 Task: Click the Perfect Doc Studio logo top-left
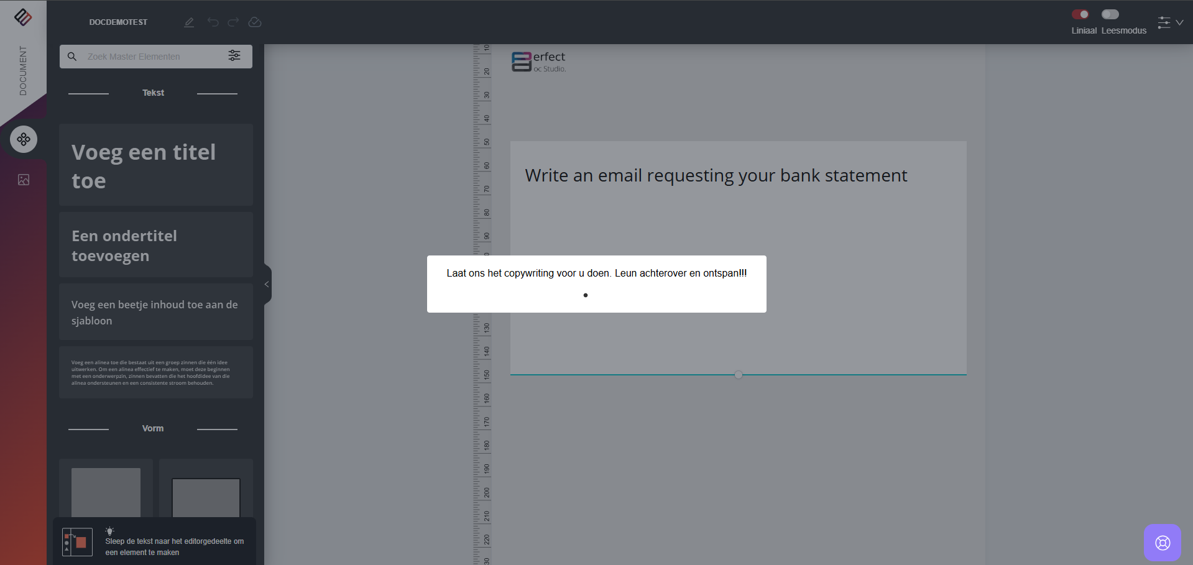click(23, 17)
